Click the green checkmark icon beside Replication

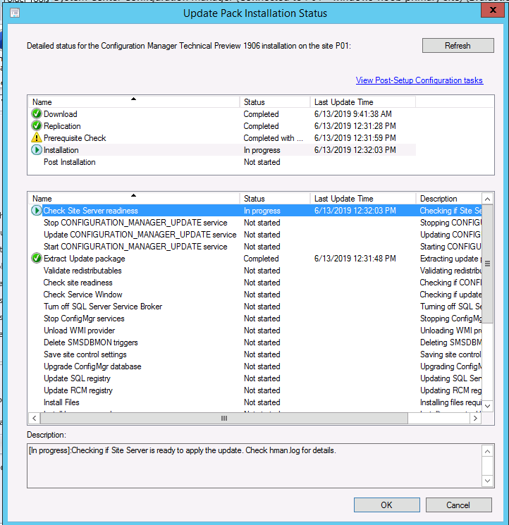[37, 126]
